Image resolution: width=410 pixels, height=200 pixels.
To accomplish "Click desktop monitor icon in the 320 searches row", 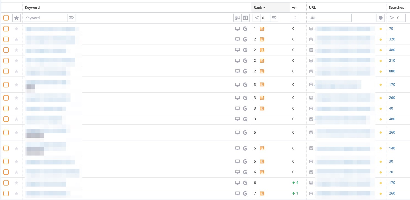I will point(237,39).
